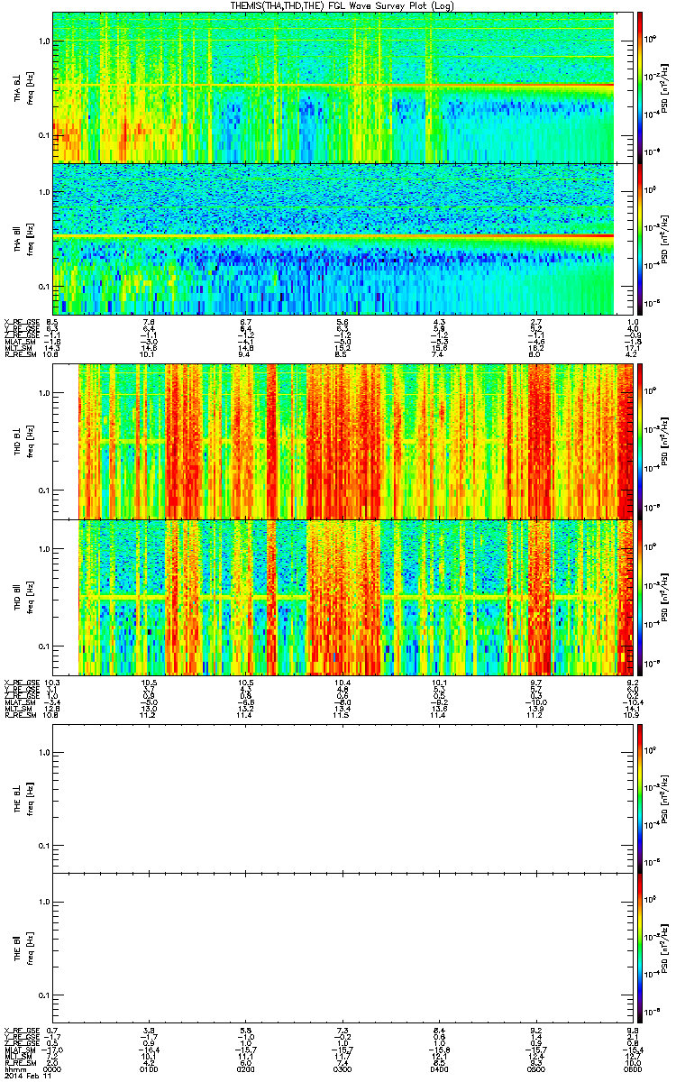Click the '1.0' frequency tick on THA B⊥
This screenshot has width=676, height=1082.
[43, 41]
